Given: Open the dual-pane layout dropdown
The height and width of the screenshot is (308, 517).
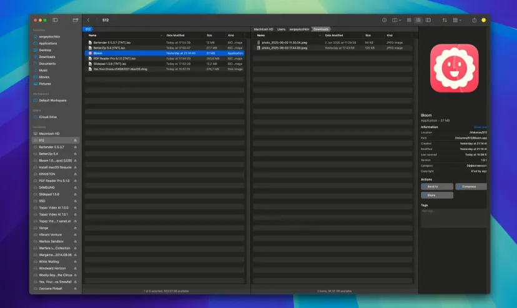Looking at the screenshot, I should (396, 20).
